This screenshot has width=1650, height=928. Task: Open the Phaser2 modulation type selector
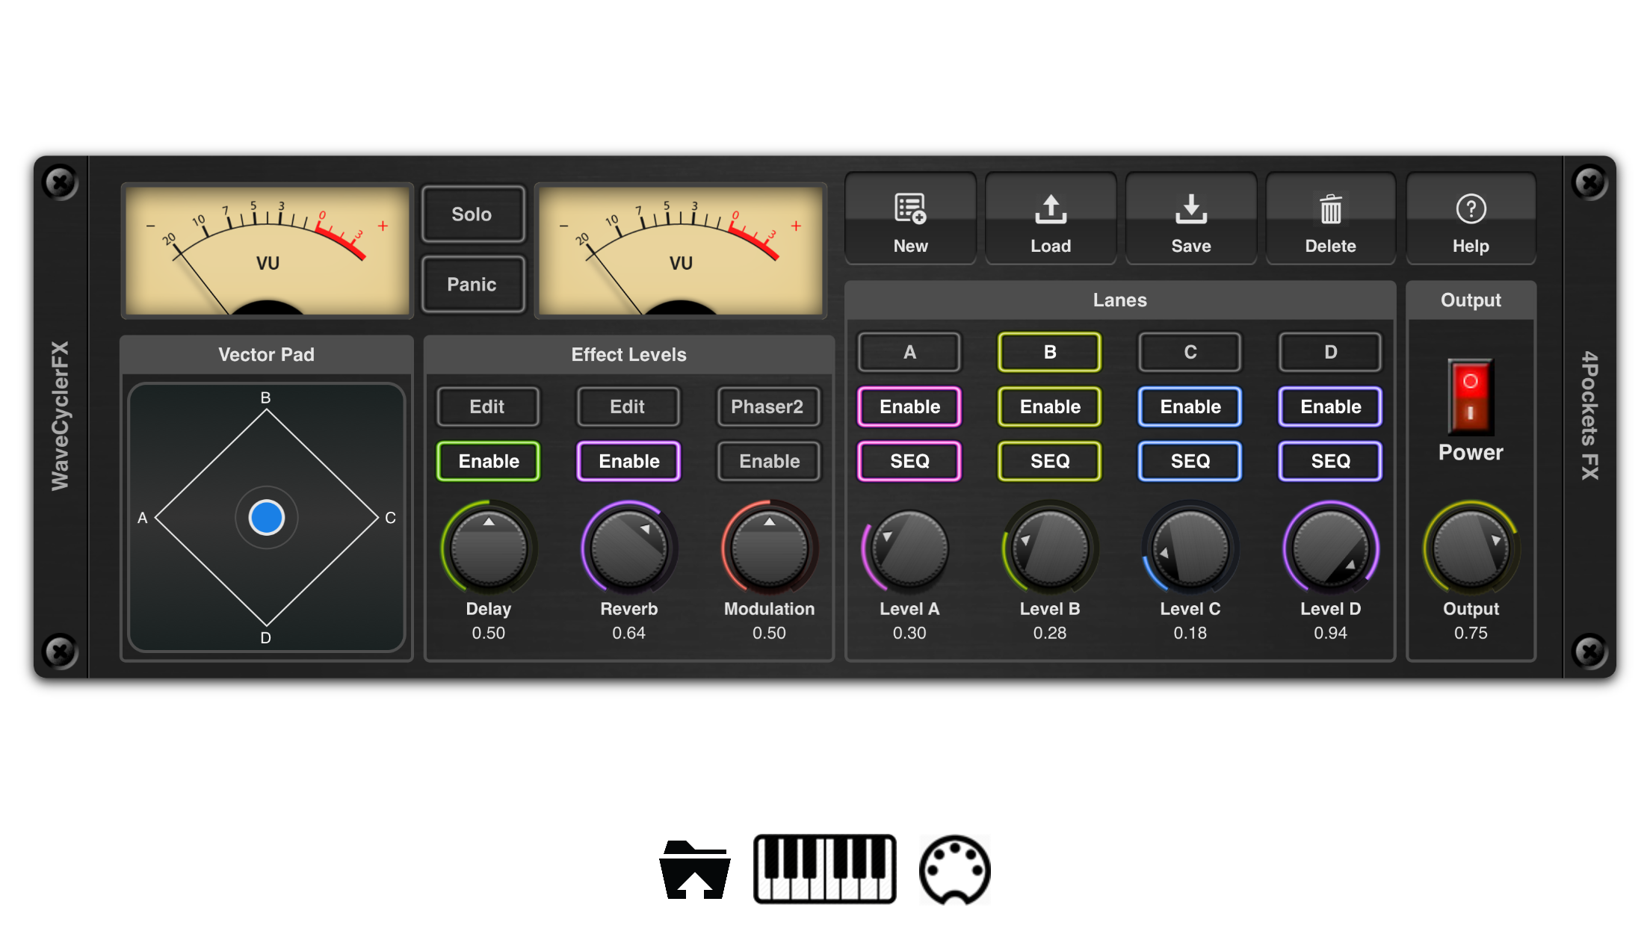pos(767,406)
